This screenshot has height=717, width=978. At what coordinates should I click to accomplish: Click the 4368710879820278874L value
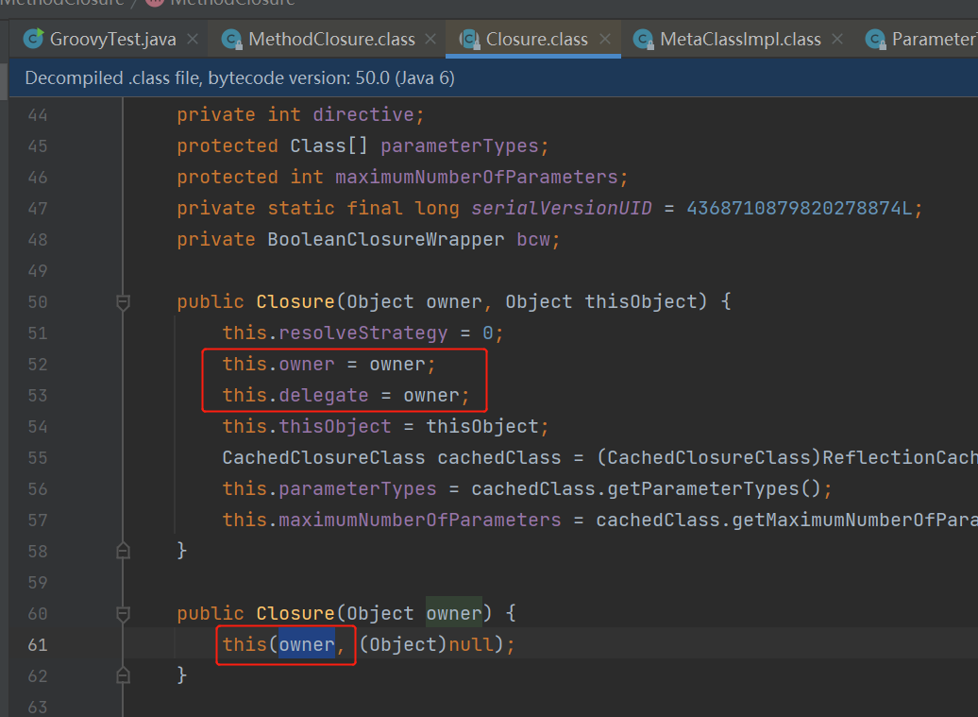coord(799,209)
